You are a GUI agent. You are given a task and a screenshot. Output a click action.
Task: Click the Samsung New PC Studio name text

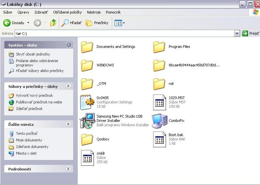(x=119, y=118)
